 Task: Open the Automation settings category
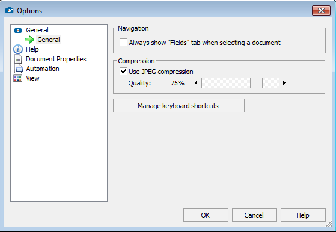[43, 69]
